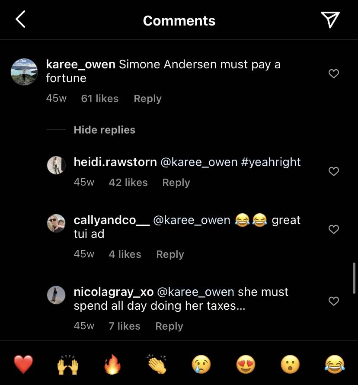358x385 pixels.
Task: Insert the crying face emoji reaction
Action: 201,364
